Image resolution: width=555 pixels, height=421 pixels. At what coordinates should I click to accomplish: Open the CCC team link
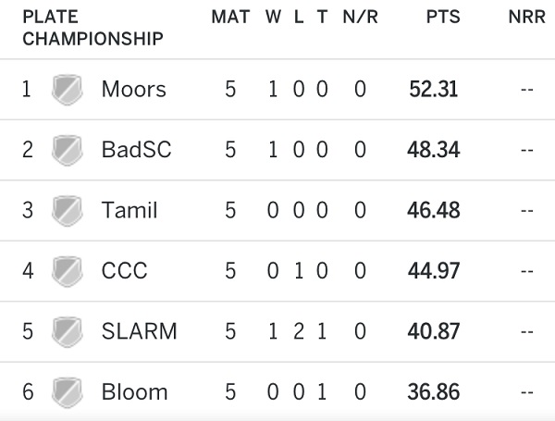tap(124, 270)
